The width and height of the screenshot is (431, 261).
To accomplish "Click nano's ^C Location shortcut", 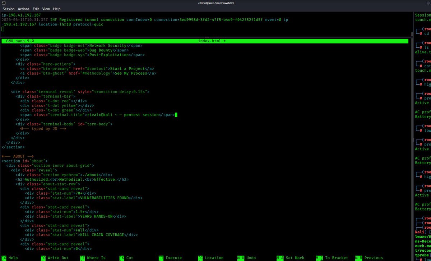I will click(210, 258).
